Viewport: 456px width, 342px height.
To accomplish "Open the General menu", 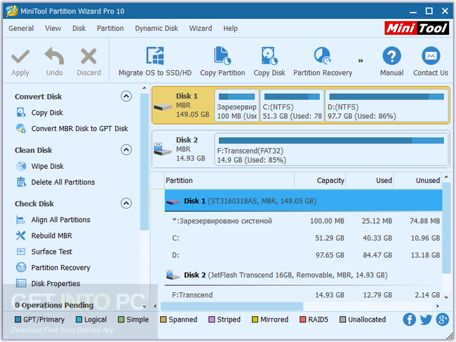I will pyautogui.click(x=21, y=29).
